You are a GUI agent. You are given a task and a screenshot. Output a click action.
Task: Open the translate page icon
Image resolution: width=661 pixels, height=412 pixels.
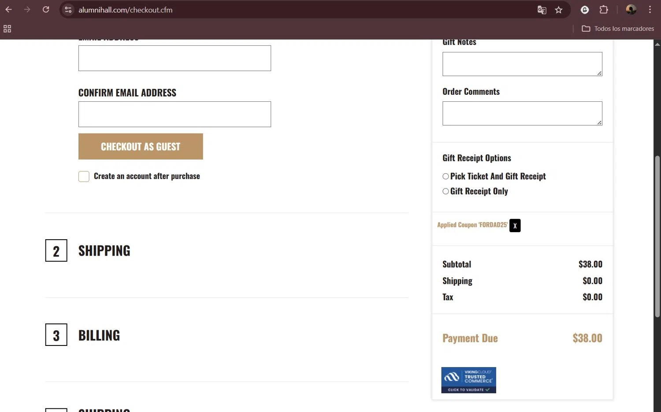(542, 10)
